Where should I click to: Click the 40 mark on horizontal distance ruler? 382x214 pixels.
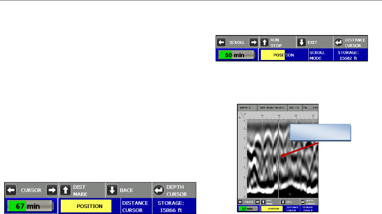coord(262,116)
